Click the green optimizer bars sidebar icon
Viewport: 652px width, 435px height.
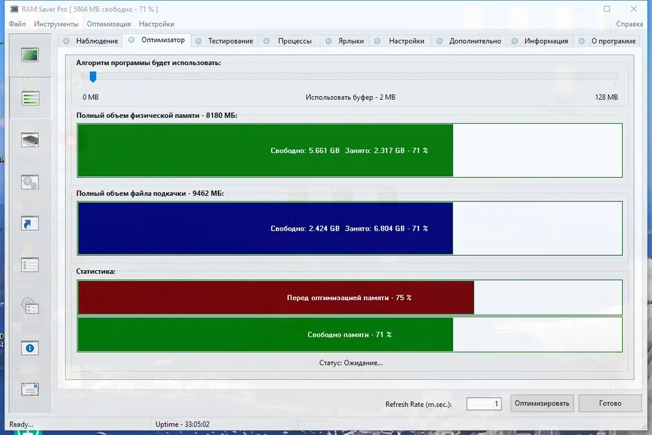(30, 98)
